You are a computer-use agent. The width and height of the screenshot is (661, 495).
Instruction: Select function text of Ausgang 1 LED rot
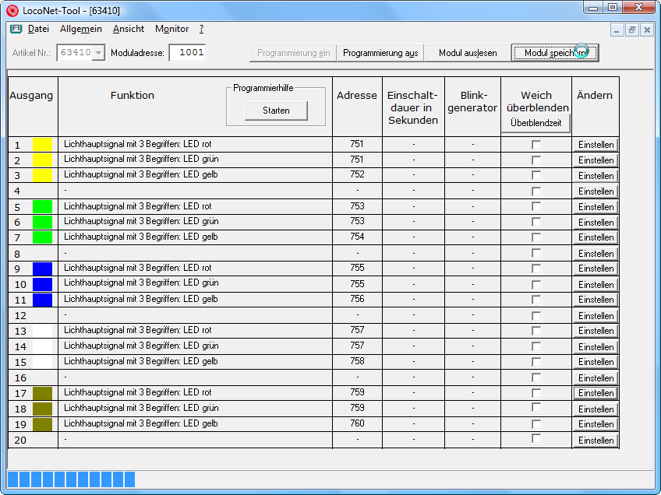click(138, 144)
